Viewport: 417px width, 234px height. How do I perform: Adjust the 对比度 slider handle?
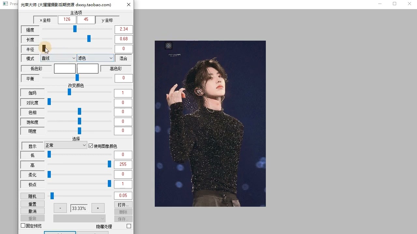[49, 102]
